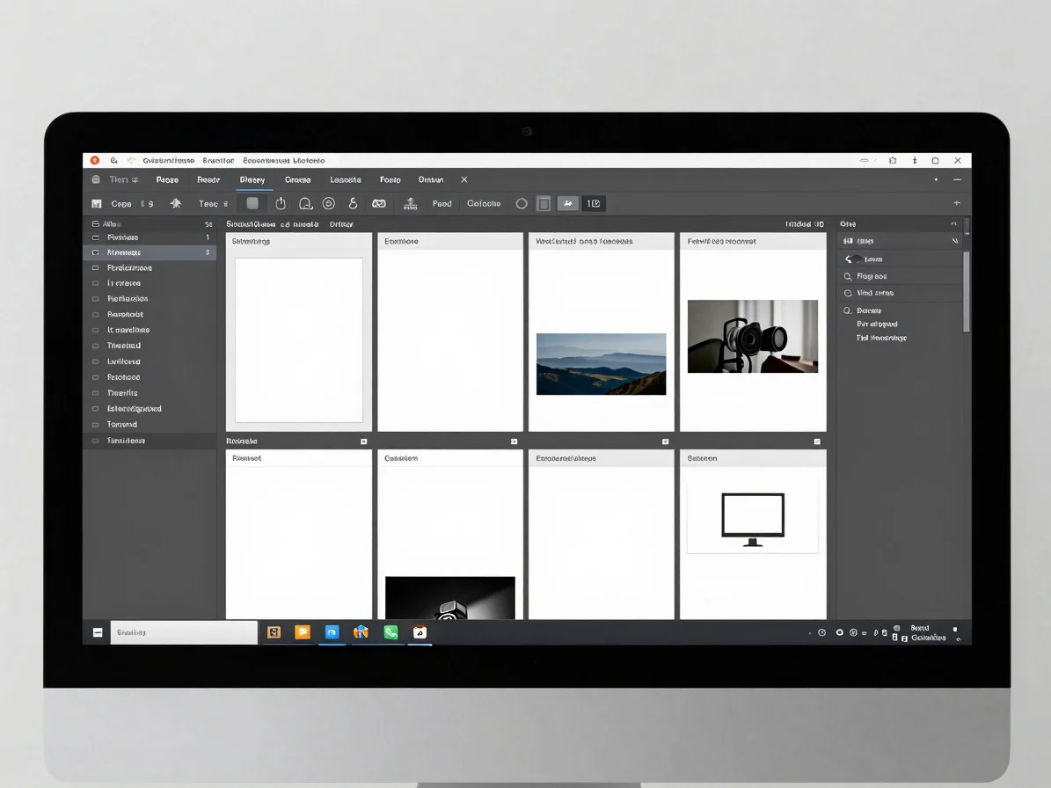Click the clock icon in the system tray
This screenshot has height=788, width=1051.
821,632
